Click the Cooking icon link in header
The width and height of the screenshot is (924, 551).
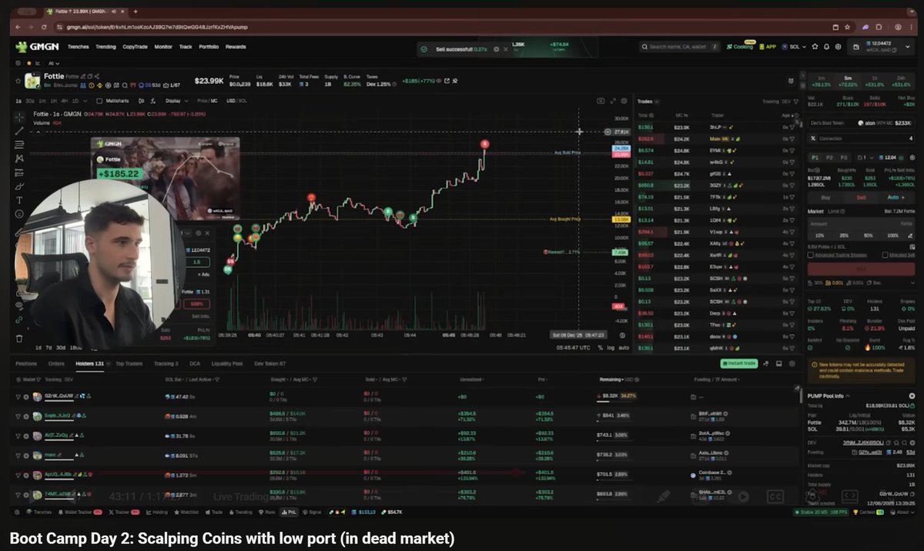click(x=739, y=47)
